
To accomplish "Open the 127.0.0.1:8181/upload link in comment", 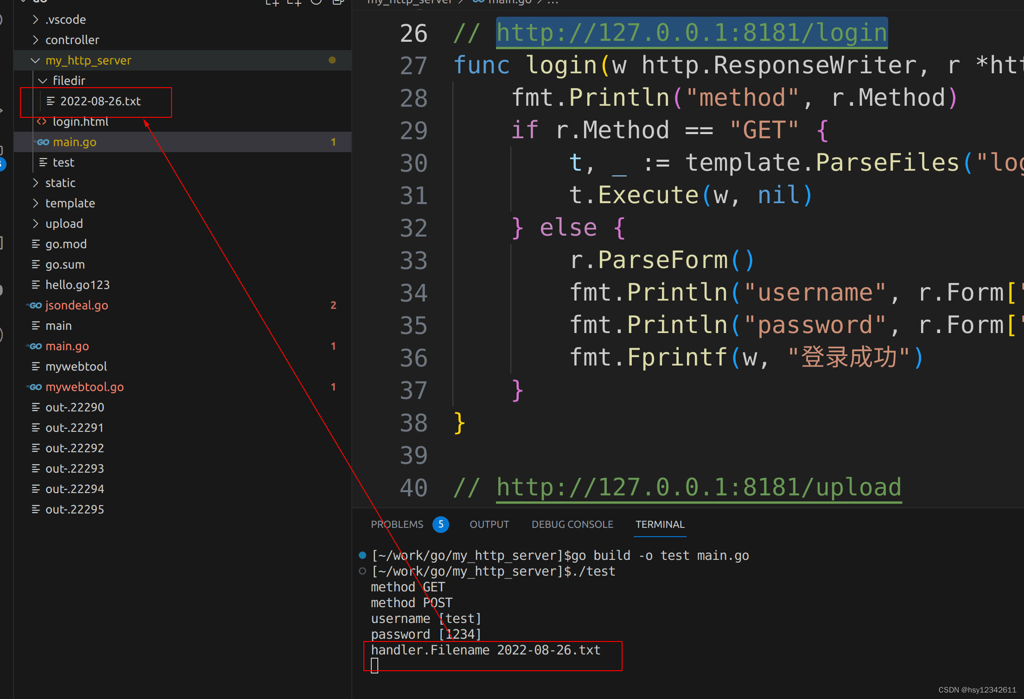I will point(699,487).
